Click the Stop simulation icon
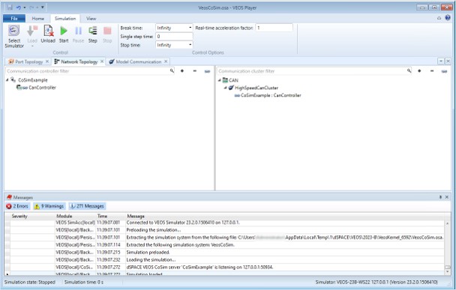This screenshot has height=290, width=456. coord(107,31)
